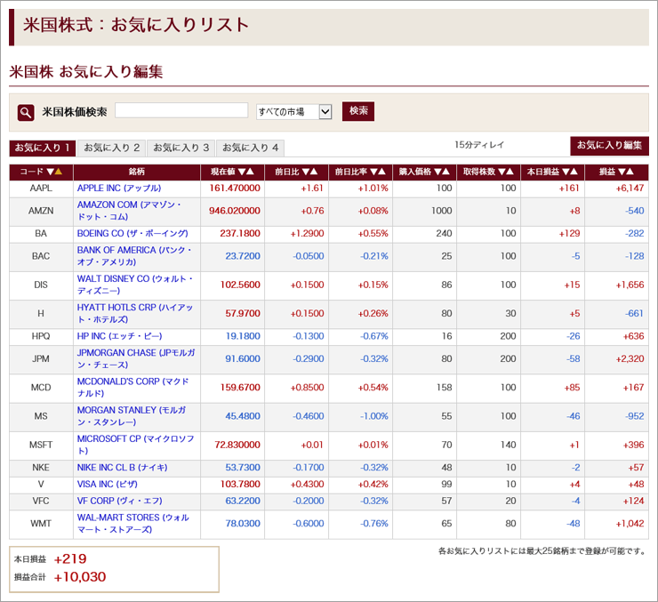Click the 損益 value +1,042
The width and height of the screenshot is (658, 602).
630,524
